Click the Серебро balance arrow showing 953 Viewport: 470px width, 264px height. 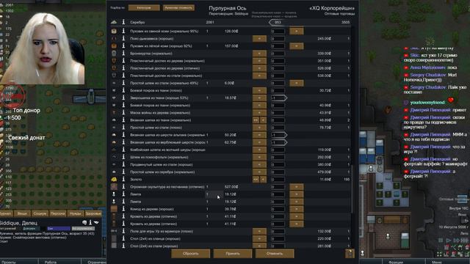coord(278,22)
